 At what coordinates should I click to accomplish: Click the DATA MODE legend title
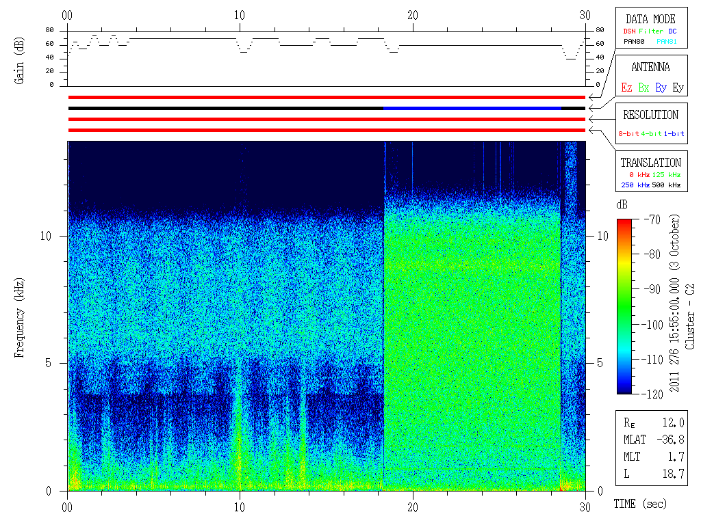[x=650, y=19]
